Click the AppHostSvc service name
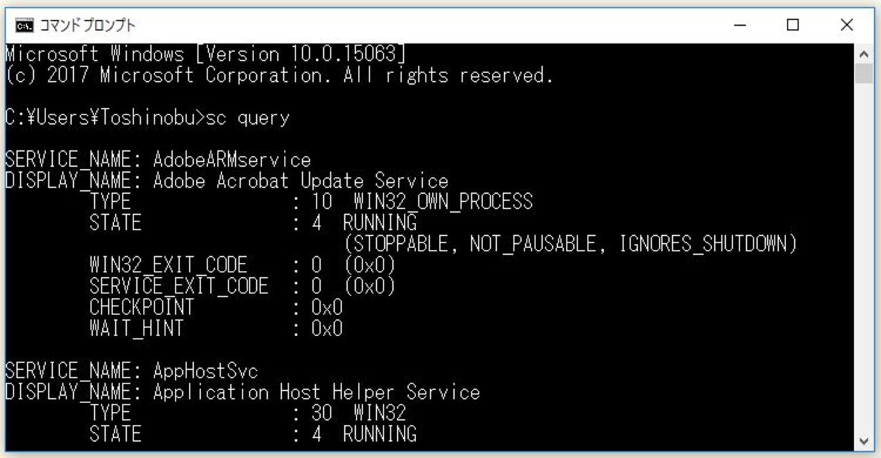Screen dimensions: 881x458 205,371
